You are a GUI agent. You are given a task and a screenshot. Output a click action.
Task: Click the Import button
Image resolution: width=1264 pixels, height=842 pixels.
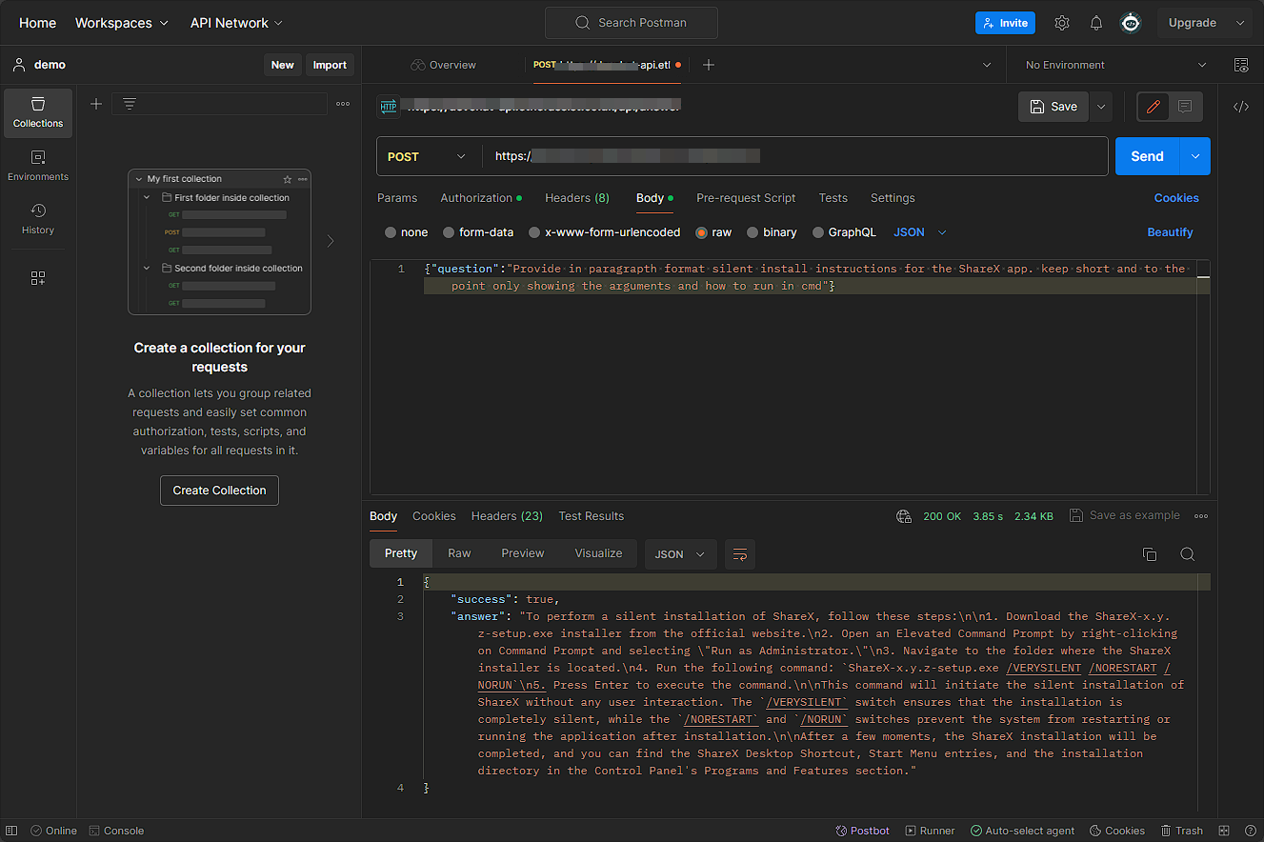click(x=330, y=65)
